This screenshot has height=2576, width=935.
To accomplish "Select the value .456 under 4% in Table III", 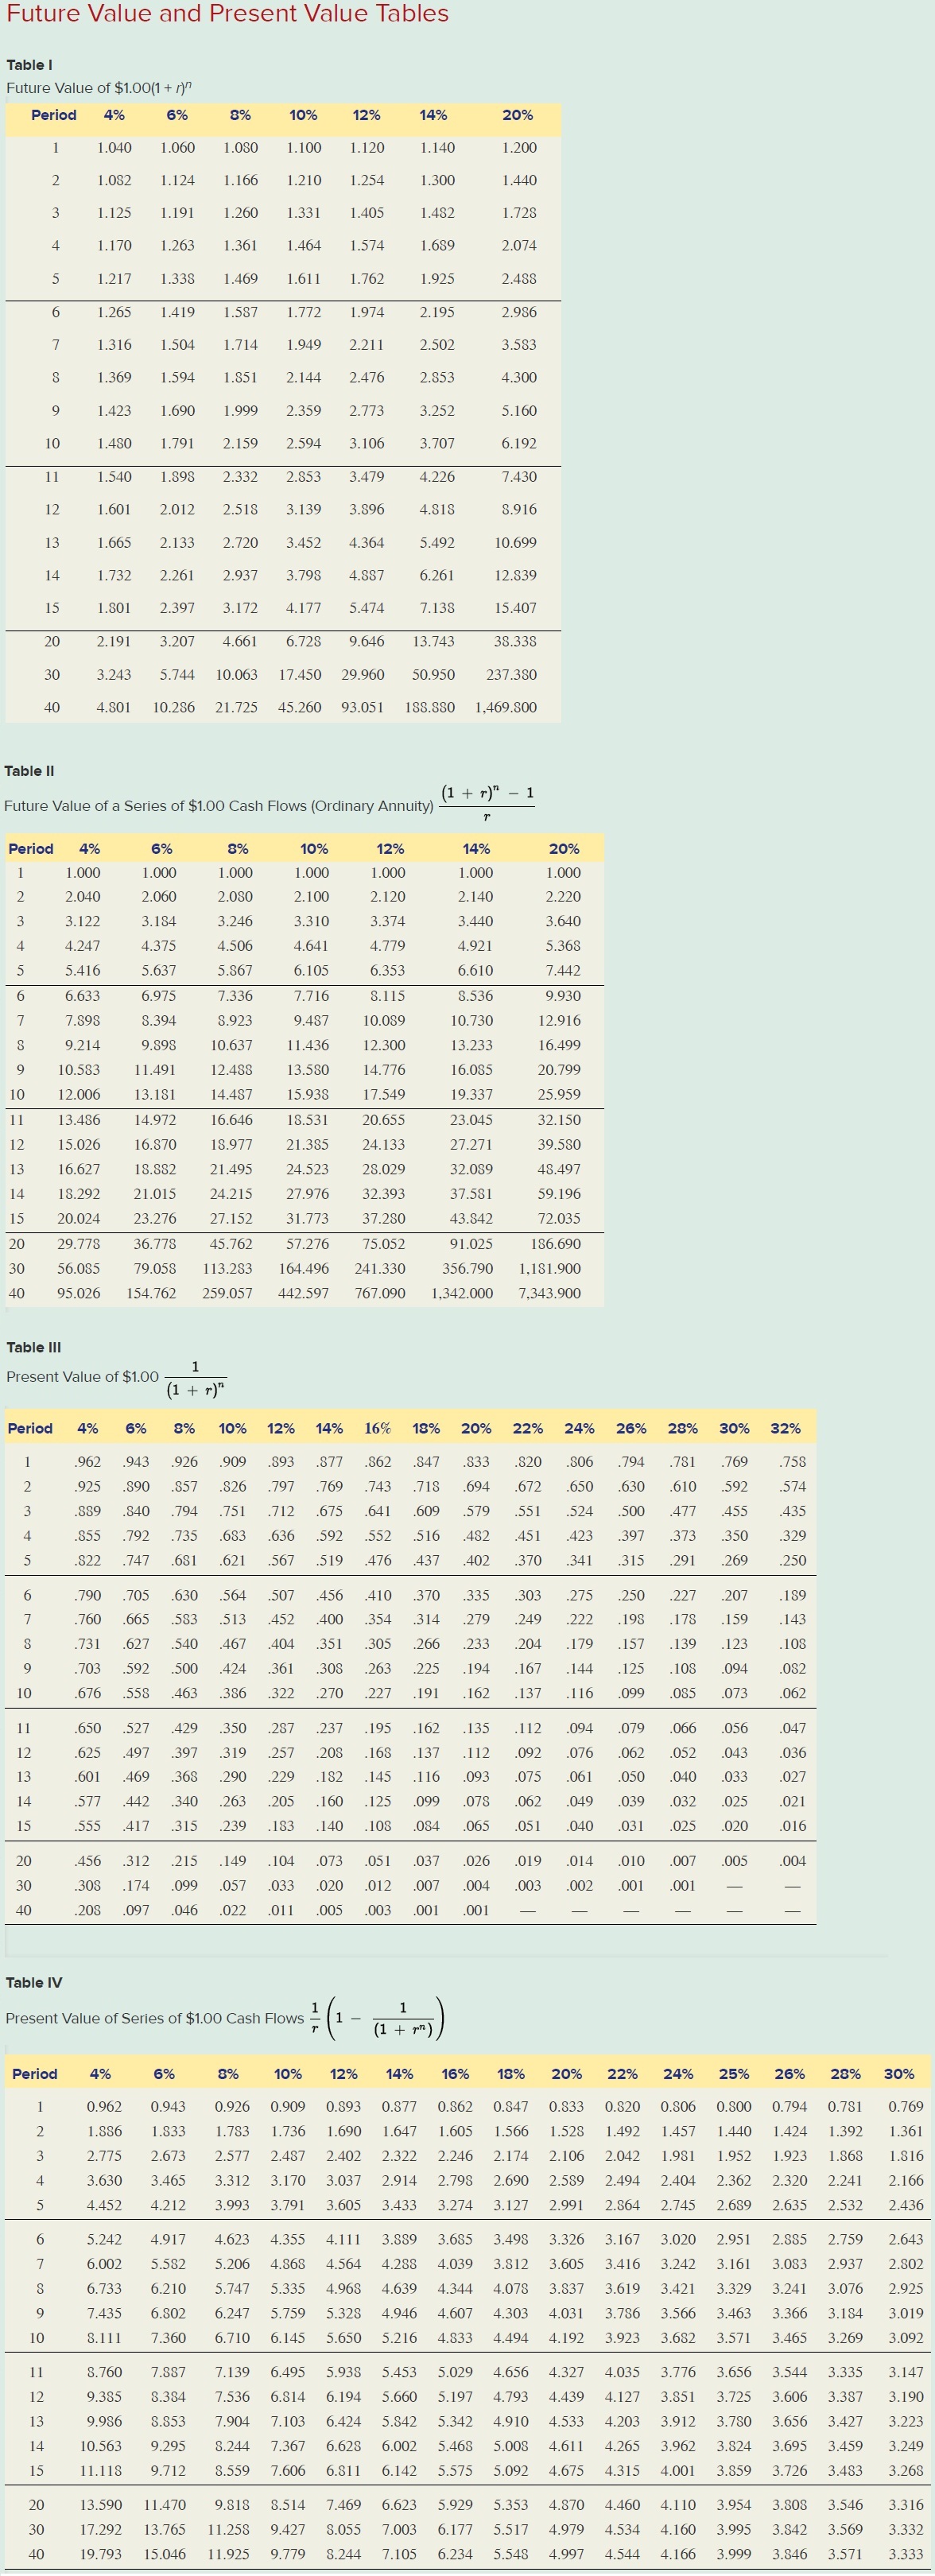I will (88, 1861).
